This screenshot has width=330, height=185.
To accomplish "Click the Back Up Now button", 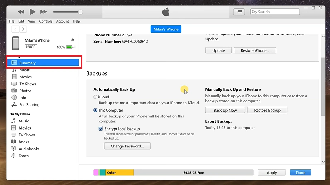I will click(x=225, y=110).
